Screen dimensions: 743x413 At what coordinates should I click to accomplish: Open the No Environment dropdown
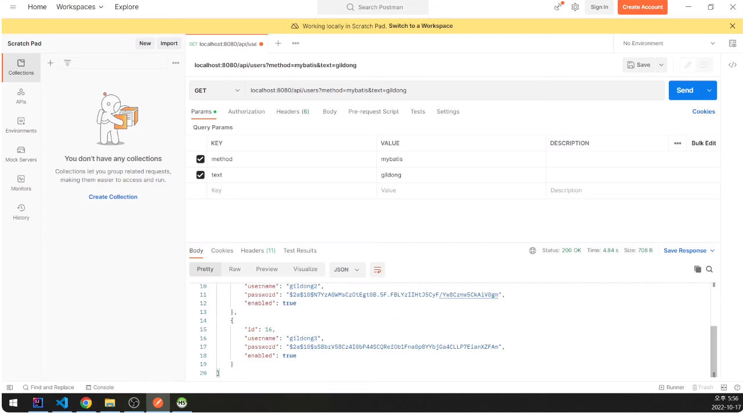[x=669, y=43]
